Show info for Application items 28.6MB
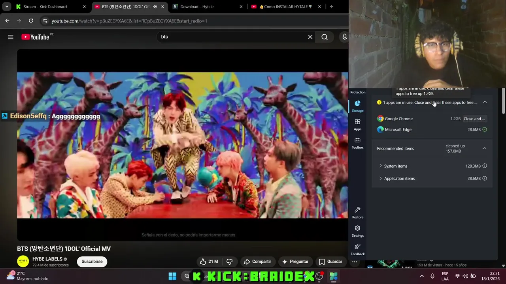506x284 pixels. pos(485,178)
